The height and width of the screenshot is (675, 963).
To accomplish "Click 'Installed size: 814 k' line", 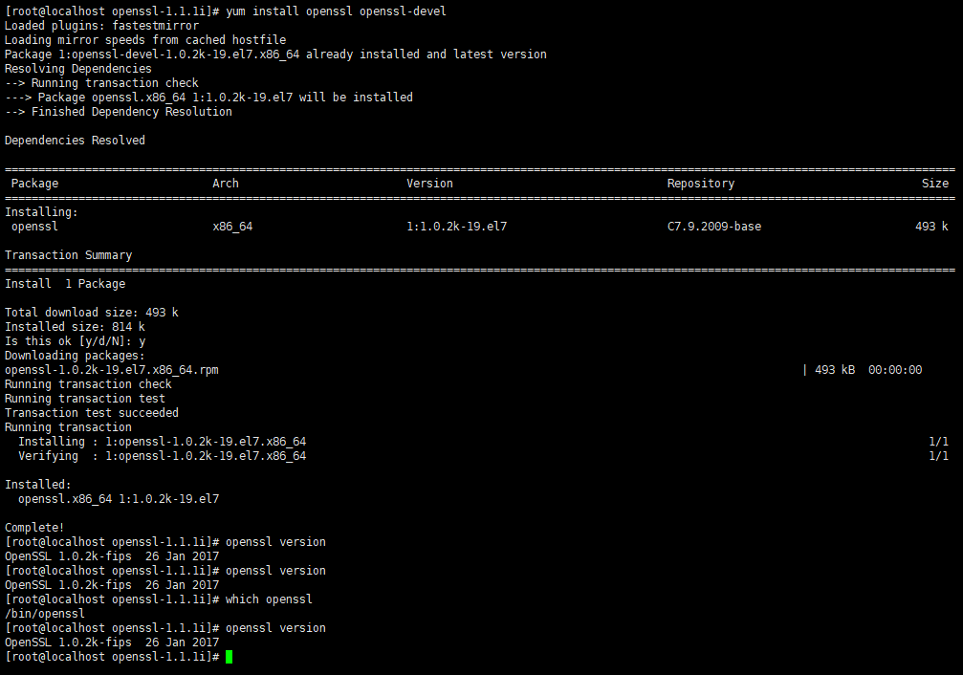I will [75, 327].
